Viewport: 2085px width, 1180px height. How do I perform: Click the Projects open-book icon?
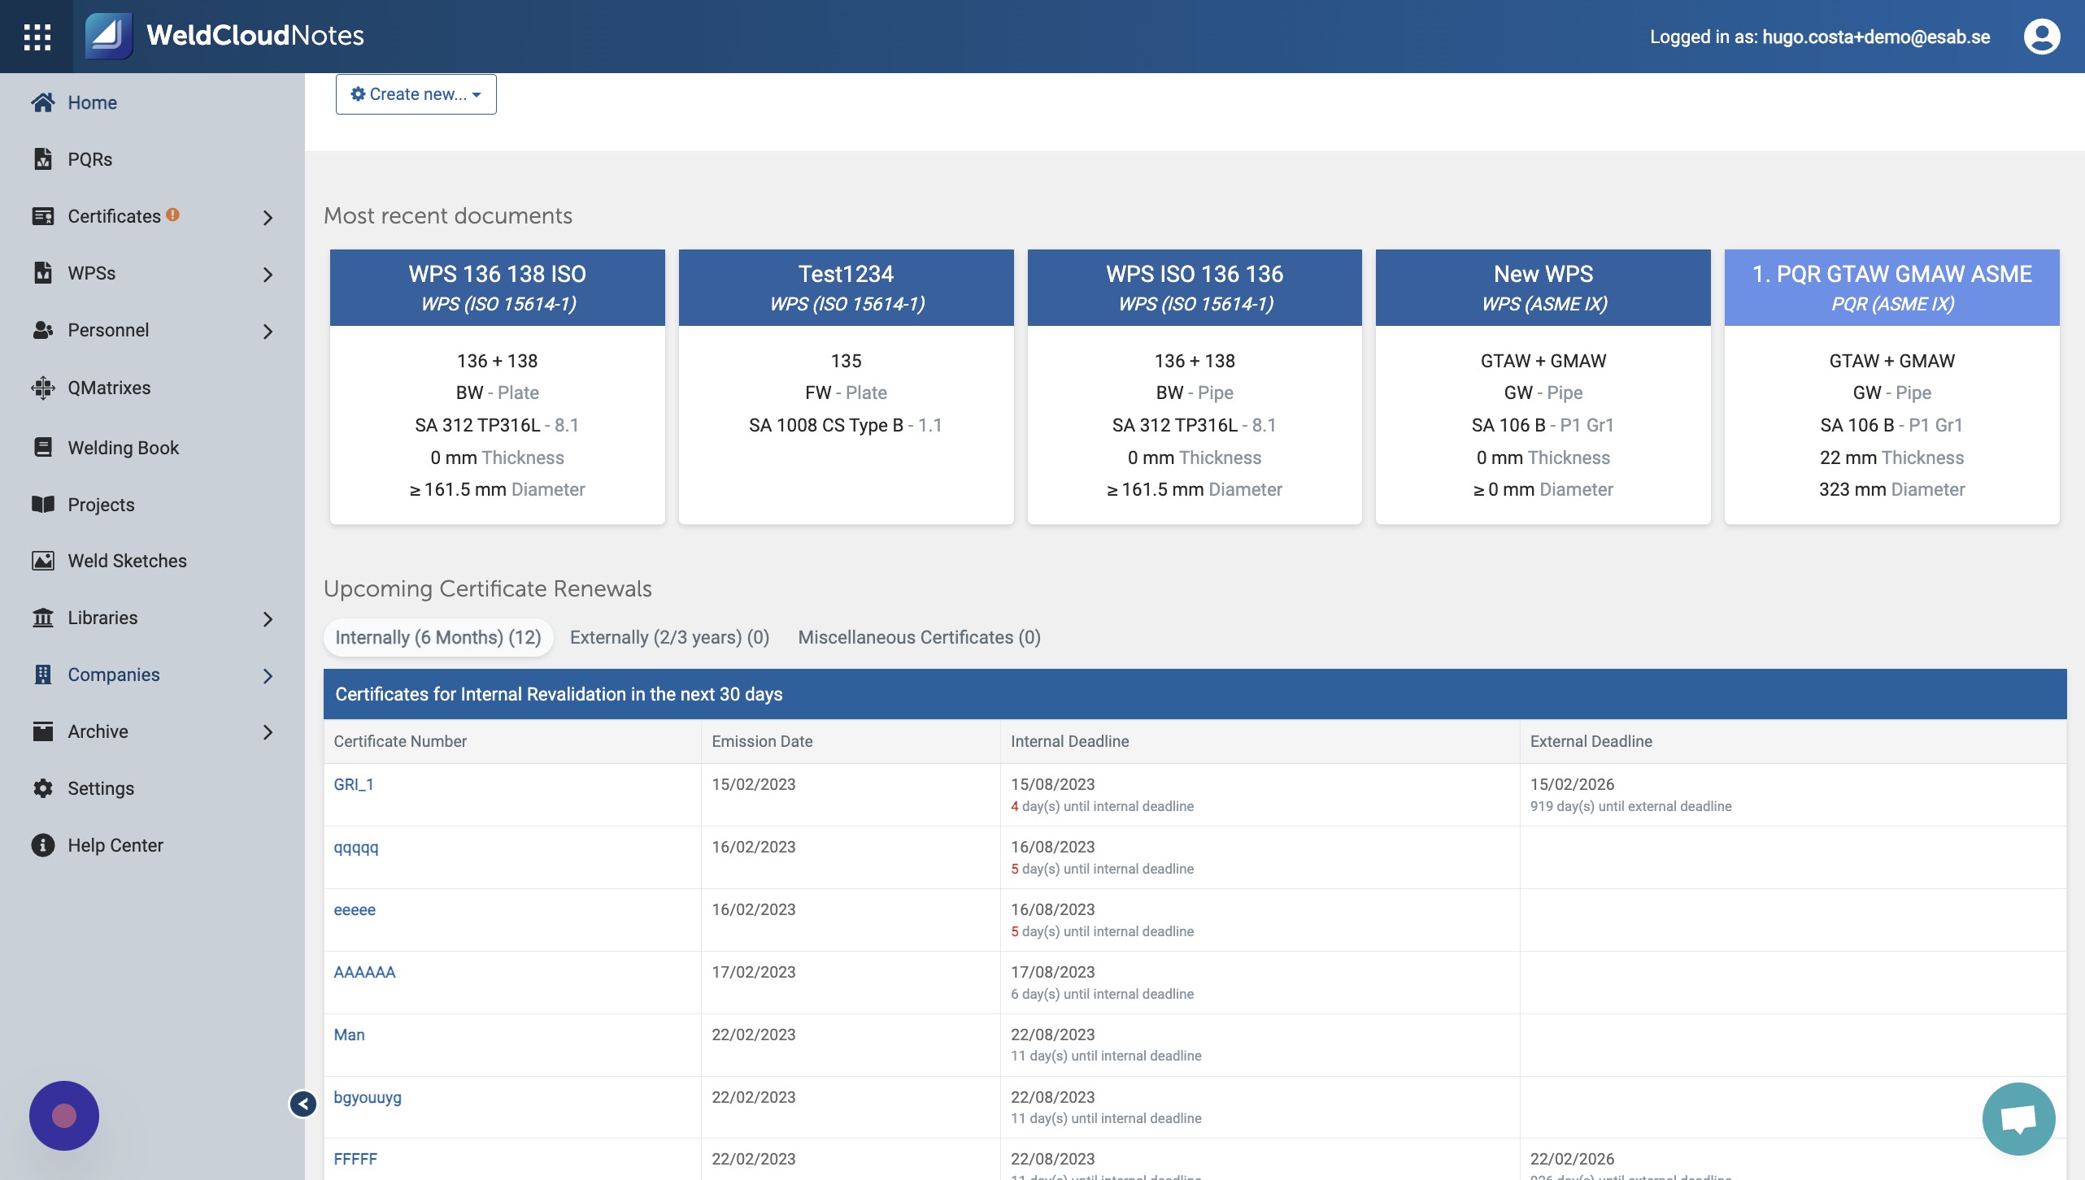43,505
